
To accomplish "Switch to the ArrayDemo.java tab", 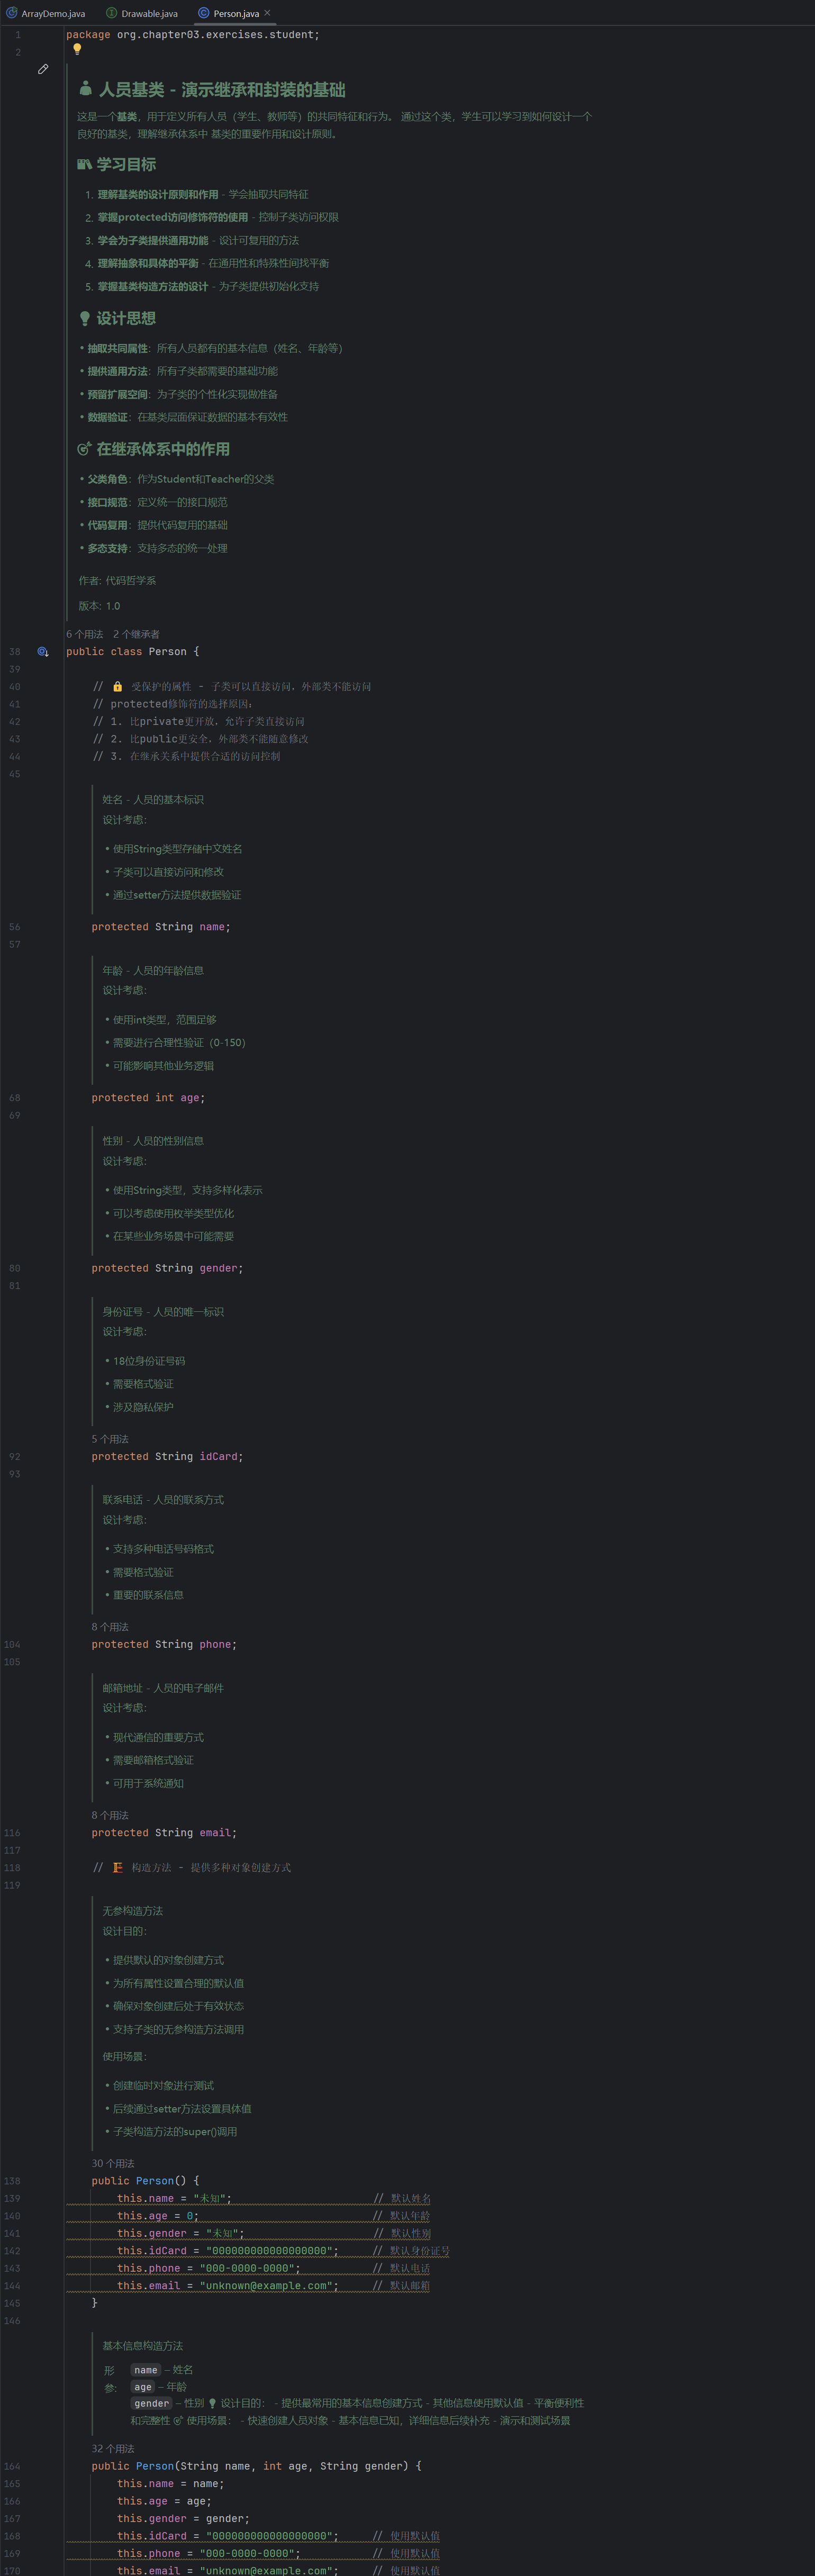I will click(x=46, y=13).
